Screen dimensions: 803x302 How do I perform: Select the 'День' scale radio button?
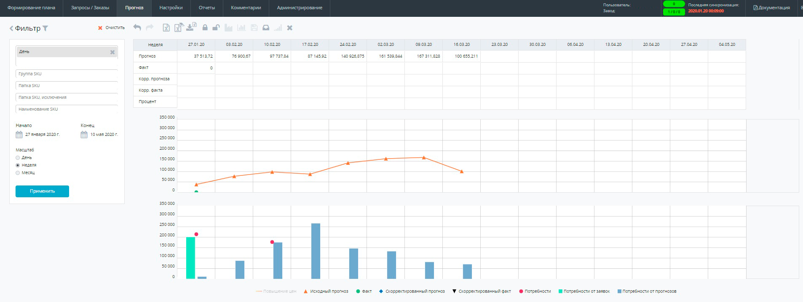point(18,158)
